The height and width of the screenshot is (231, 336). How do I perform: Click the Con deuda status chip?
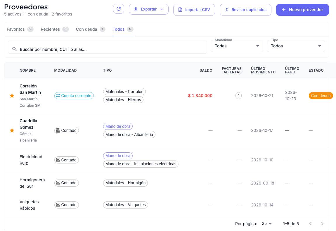[321, 96]
